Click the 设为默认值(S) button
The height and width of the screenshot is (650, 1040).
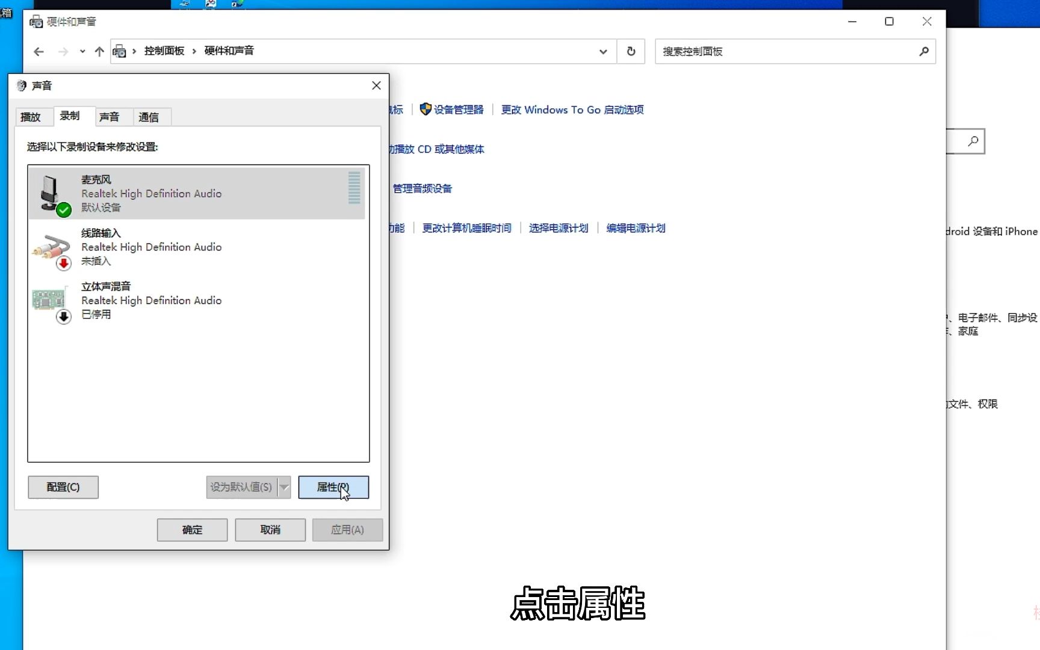tap(241, 487)
